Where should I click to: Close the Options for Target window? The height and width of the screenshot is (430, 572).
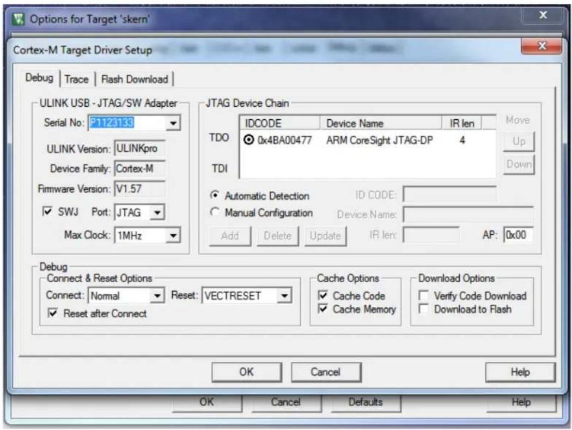[x=543, y=15]
